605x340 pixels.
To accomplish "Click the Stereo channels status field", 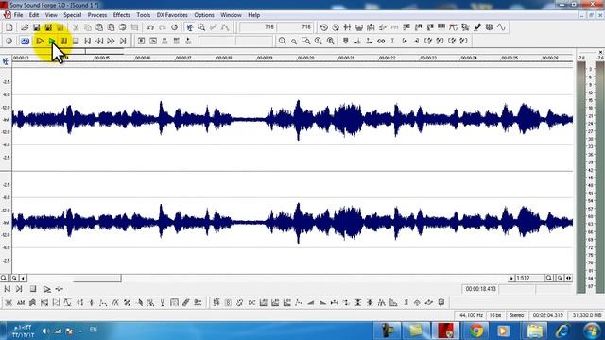I will click(x=517, y=315).
